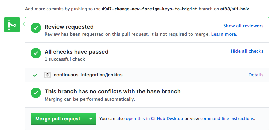Click the small green tick beside jenkins
272x133 pixels.
pos(35,75)
